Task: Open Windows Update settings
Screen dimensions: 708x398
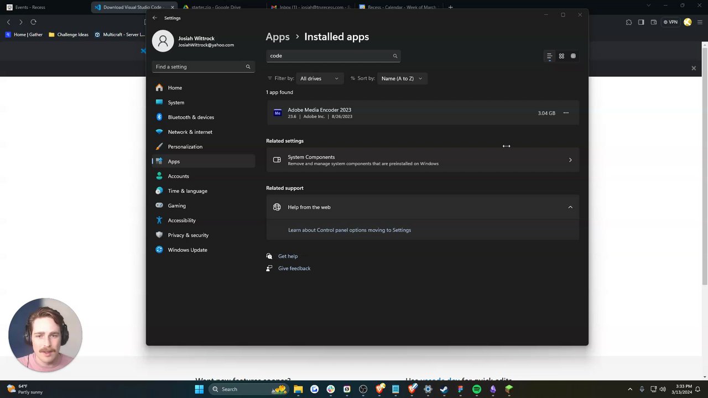Action: point(203,250)
